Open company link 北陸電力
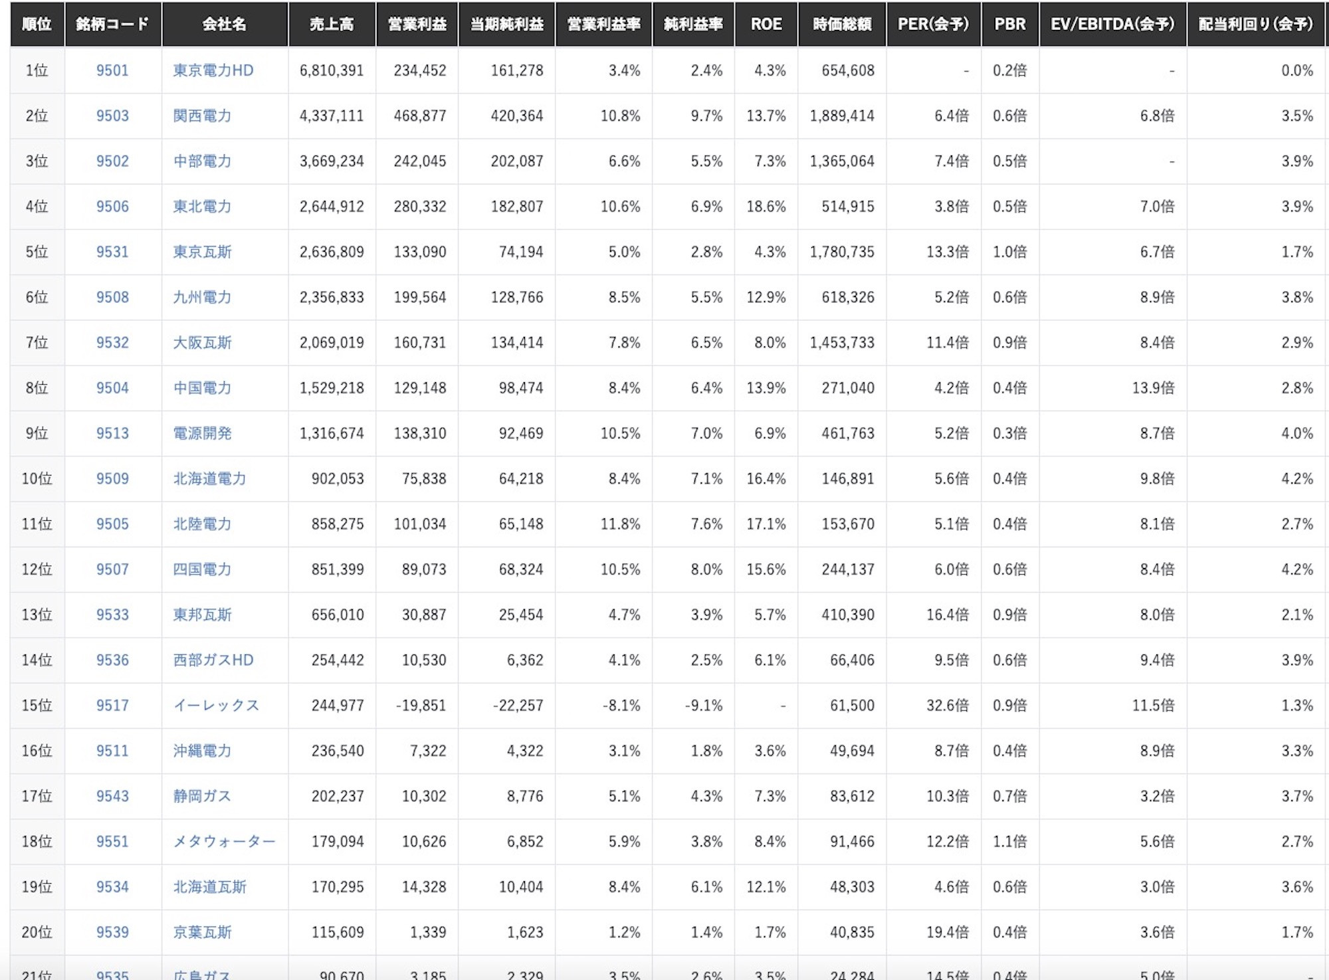 [202, 524]
